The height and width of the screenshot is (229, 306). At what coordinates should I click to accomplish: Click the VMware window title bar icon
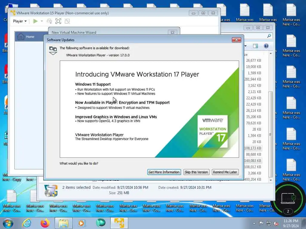click(13, 13)
